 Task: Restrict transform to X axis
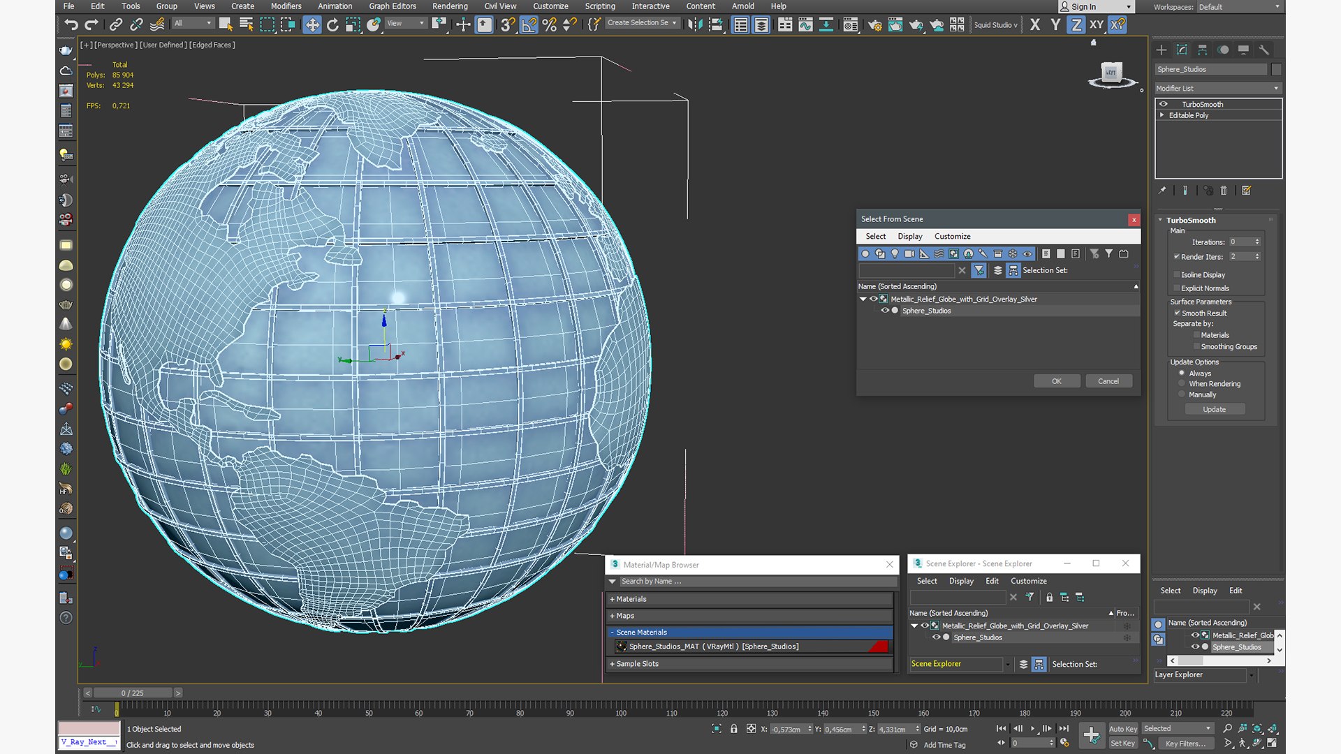[x=1035, y=25]
